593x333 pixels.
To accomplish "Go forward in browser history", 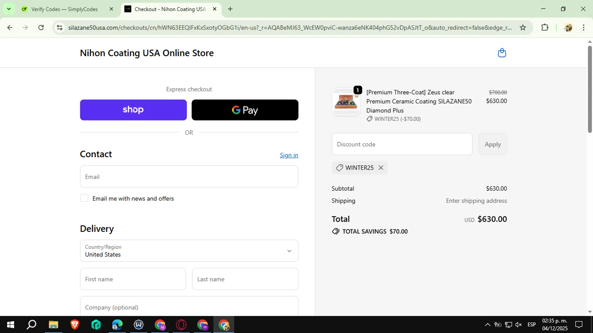I will click(25, 27).
